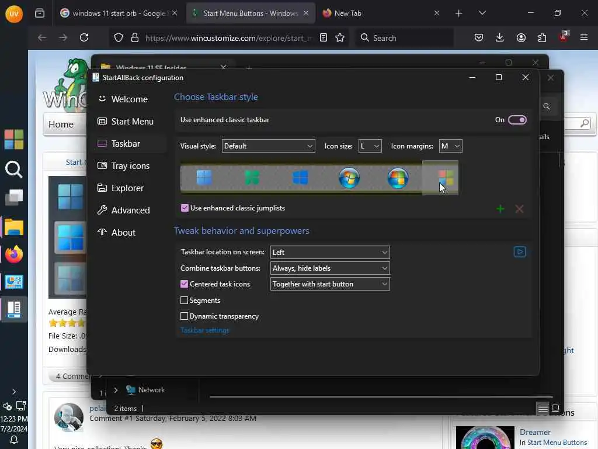Switch Explorer window to details view
Image resolution: width=598 pixels, height=449 pixels.
(543, 409)
